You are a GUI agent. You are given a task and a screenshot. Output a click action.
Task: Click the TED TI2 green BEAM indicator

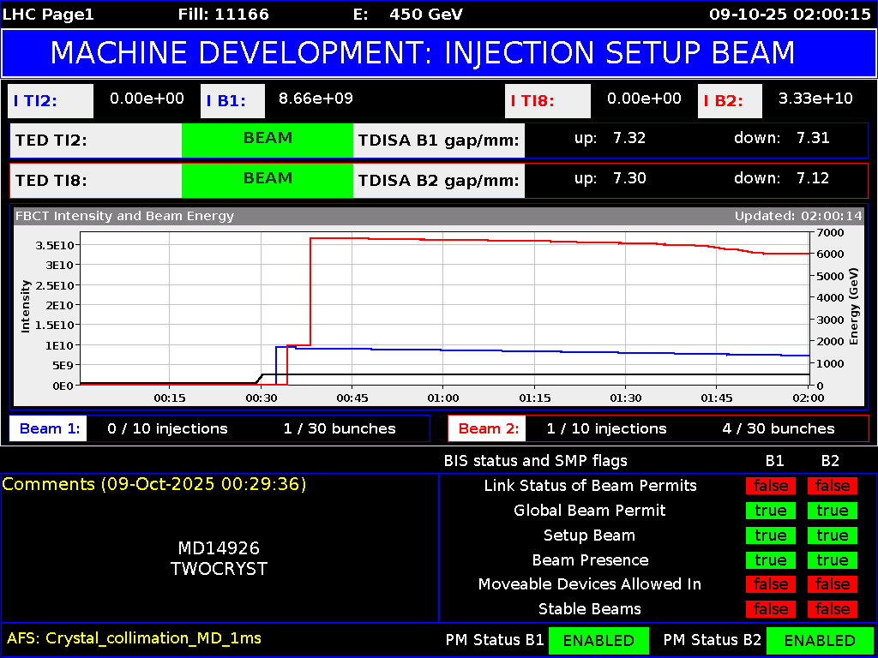coord(267,140)
